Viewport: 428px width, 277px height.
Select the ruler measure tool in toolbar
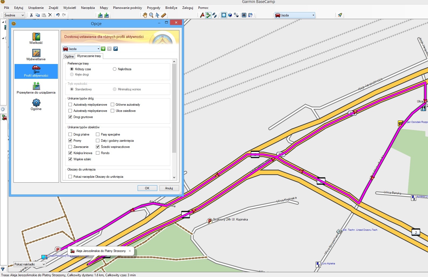tap(163, 15)
